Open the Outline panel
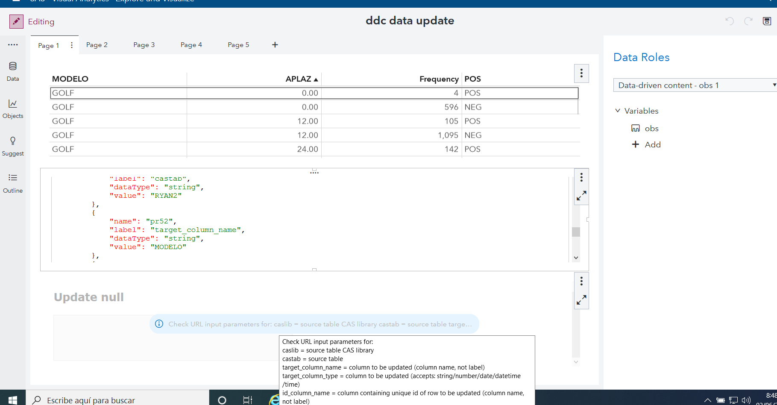 [x=12, y=183]
